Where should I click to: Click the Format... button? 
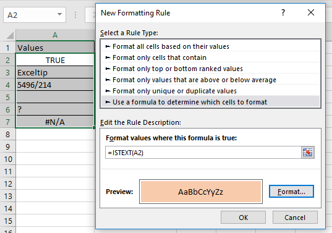tap(291, 192)
